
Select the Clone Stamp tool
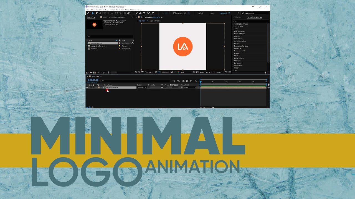[x=140, y=13]
